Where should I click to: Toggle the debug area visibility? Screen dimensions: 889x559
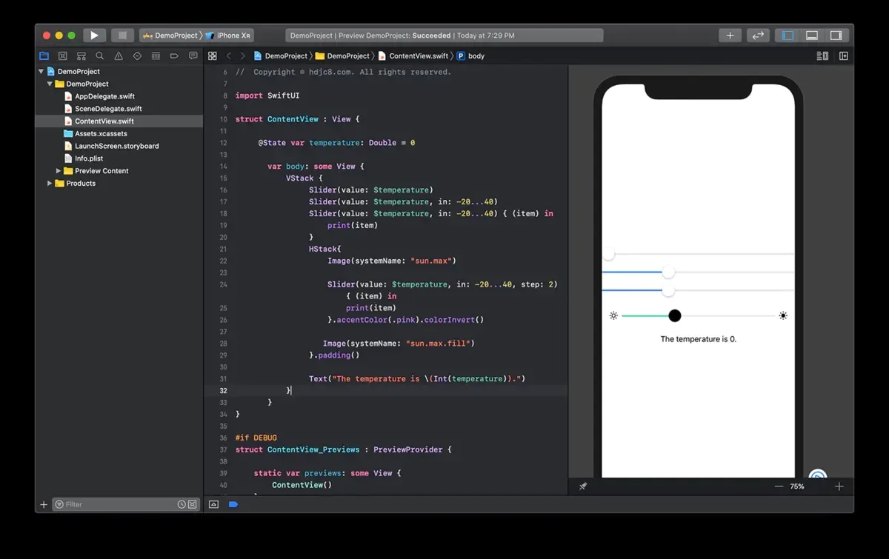pyautogui.click(x=812, y=35)
